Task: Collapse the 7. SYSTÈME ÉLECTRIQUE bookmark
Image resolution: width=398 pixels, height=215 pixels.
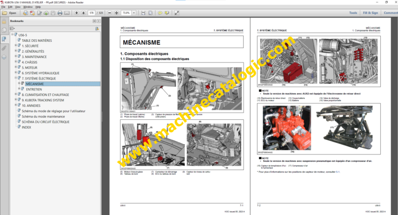Action: click(16, 78)
